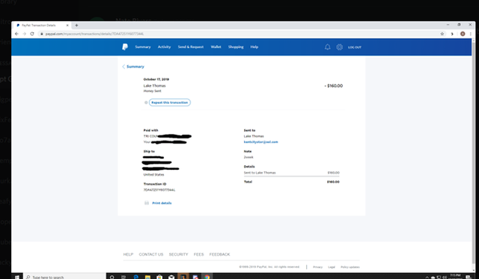This screenshot has height=279, width=479.
Task: Open the action center notification icon
Action: pyautogui.click(x=468, y=277)
